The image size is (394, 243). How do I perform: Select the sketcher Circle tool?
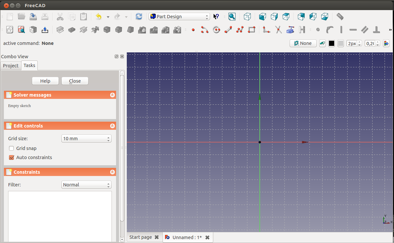click(217, 30)
